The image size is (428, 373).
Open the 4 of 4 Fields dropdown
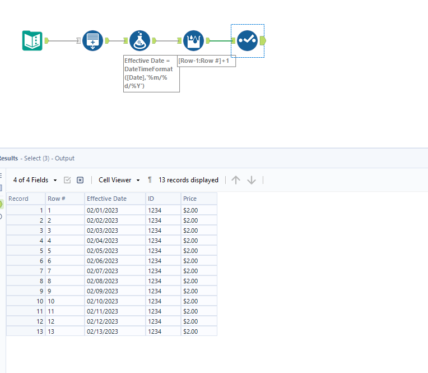(x=35, y=180)
